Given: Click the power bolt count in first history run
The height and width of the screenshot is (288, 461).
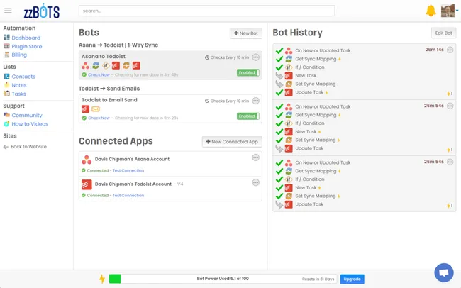Looking at the screenshot, I should (450, 94).
